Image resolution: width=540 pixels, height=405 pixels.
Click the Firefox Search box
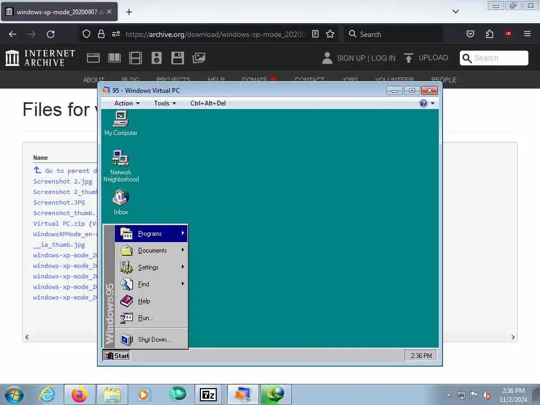coord(393,34)
